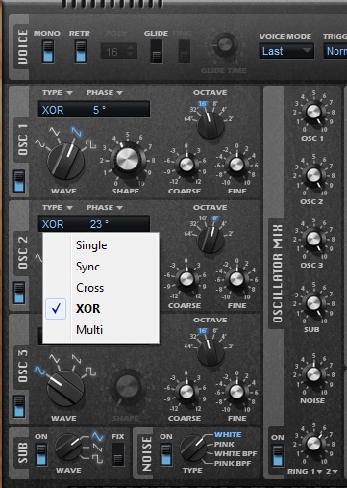Click the RING modulator level knob
The width and height of the screenshot is (347, 488).
click(313, 444)
